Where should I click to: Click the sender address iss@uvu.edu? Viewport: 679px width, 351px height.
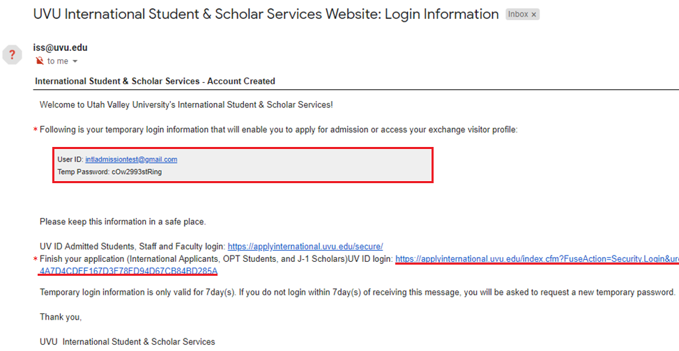(60, 48)
